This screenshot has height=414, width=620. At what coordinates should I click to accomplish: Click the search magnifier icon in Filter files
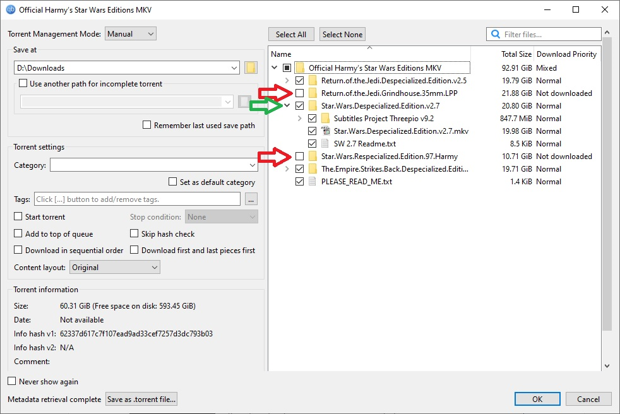point(496,34)
